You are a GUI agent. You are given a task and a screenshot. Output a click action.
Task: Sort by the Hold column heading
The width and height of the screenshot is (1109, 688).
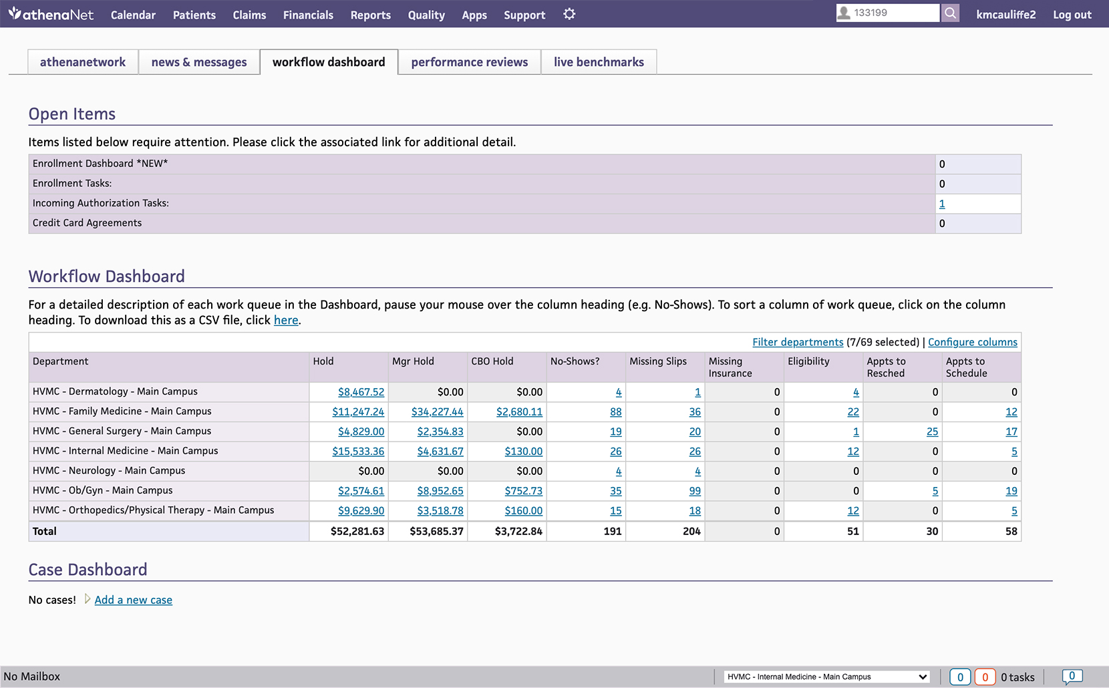click(323, 361)
